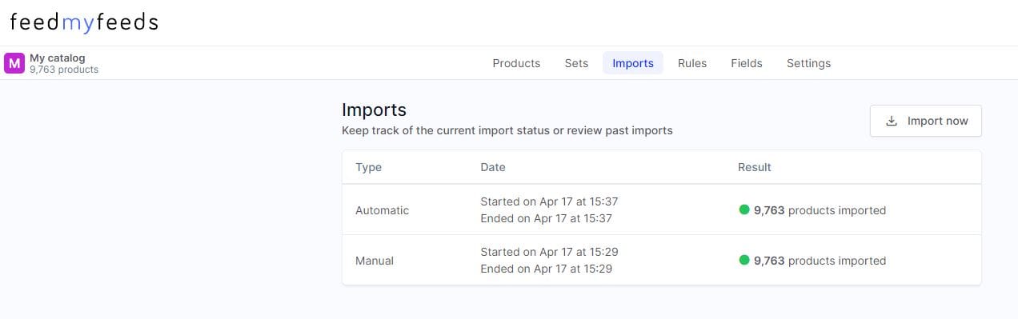Click the feedmyfeeds logo
This screenshot has width=1018, height=319.
coord(84,22)
